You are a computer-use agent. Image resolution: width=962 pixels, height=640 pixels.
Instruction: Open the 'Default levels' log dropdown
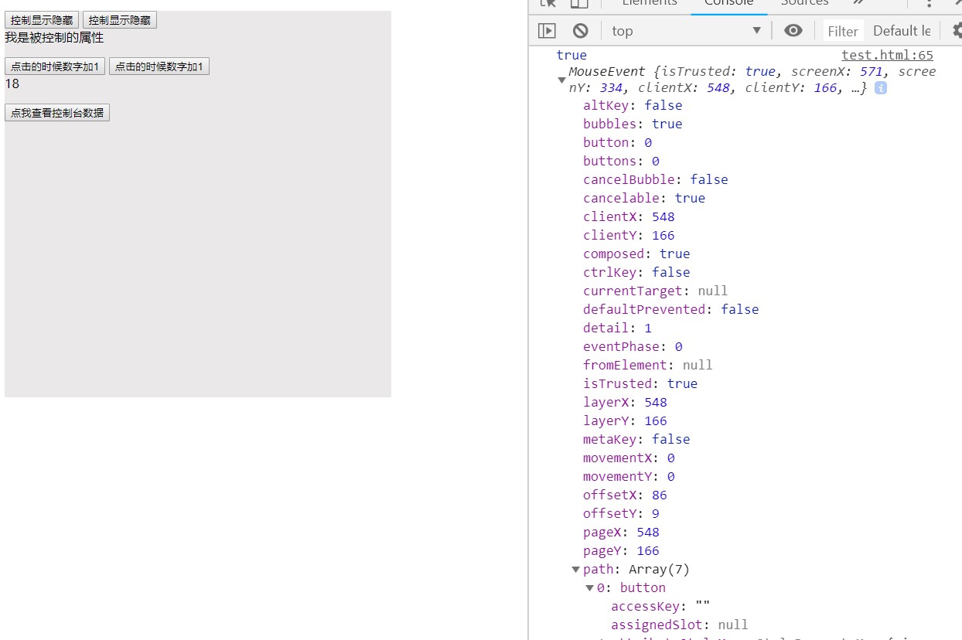point(902,31)
